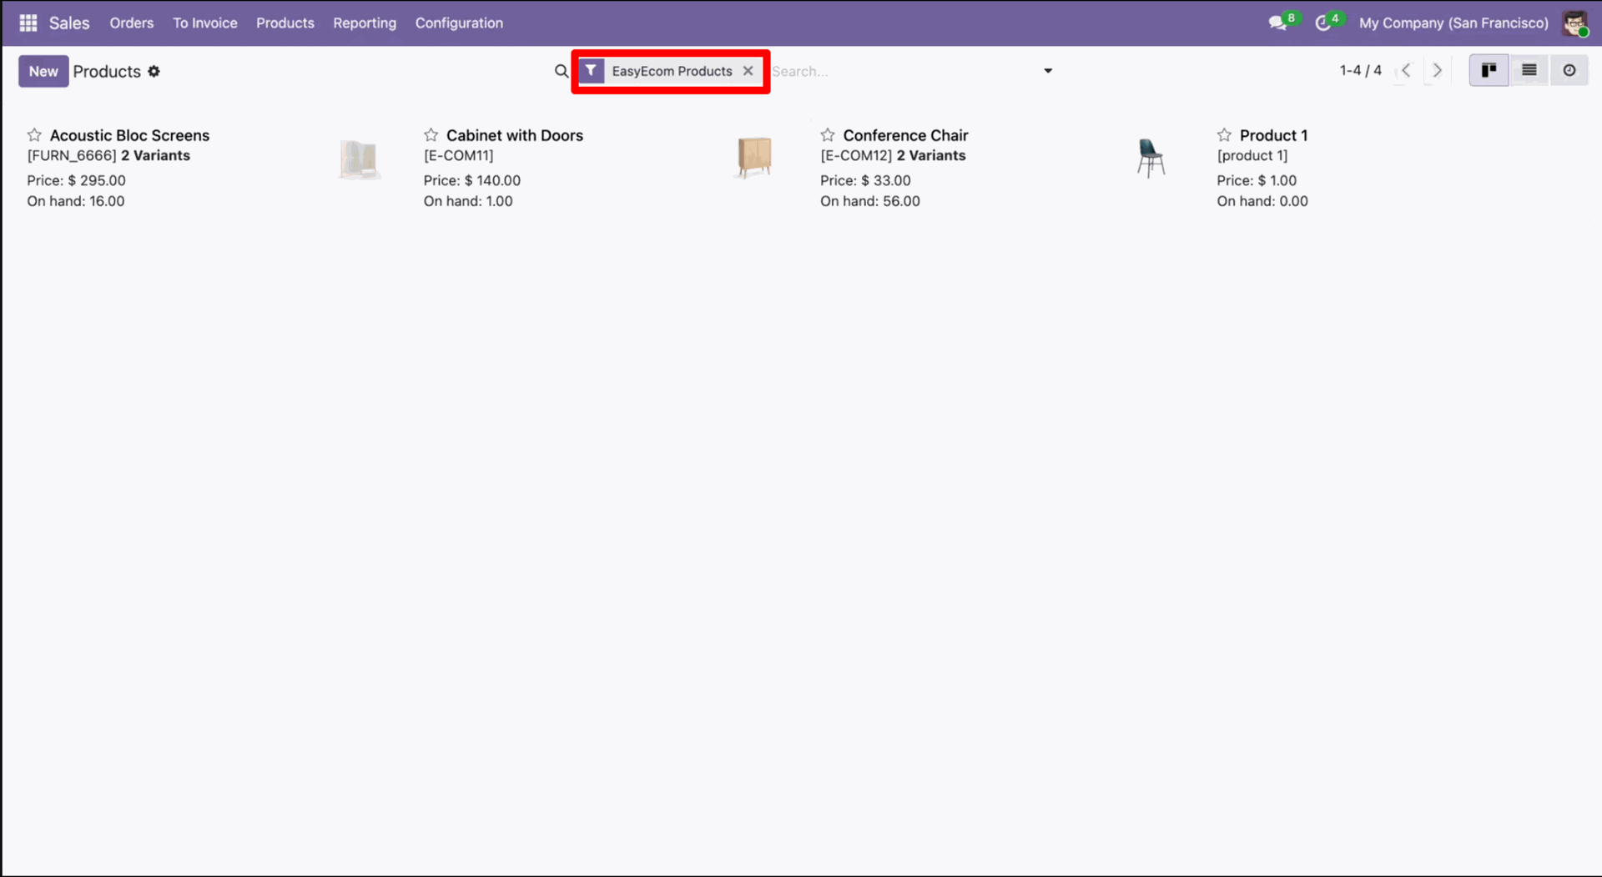Image resolution: width=1602 pixels, height=877 pixels.
Task: Expand the search options dropdown arrow
Action: click(1048, 72)
